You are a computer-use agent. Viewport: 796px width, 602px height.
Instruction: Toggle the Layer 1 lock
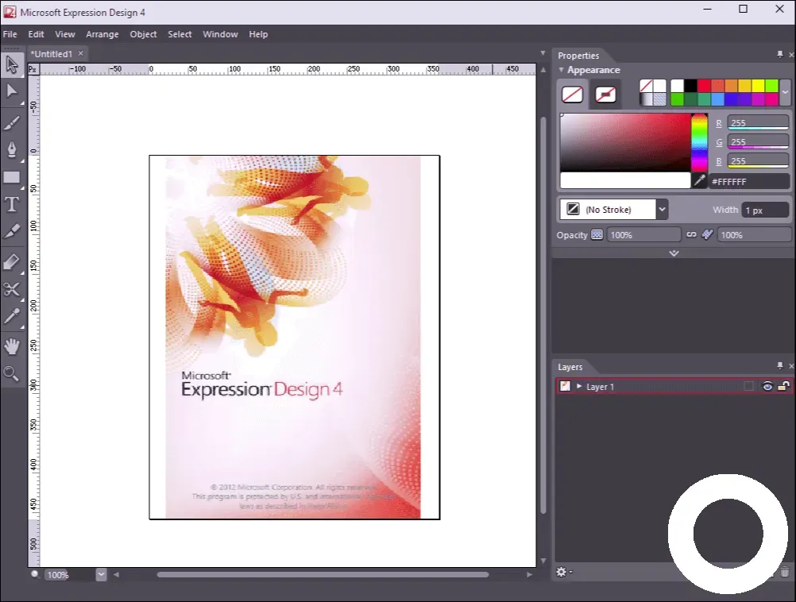pos(783,386)
